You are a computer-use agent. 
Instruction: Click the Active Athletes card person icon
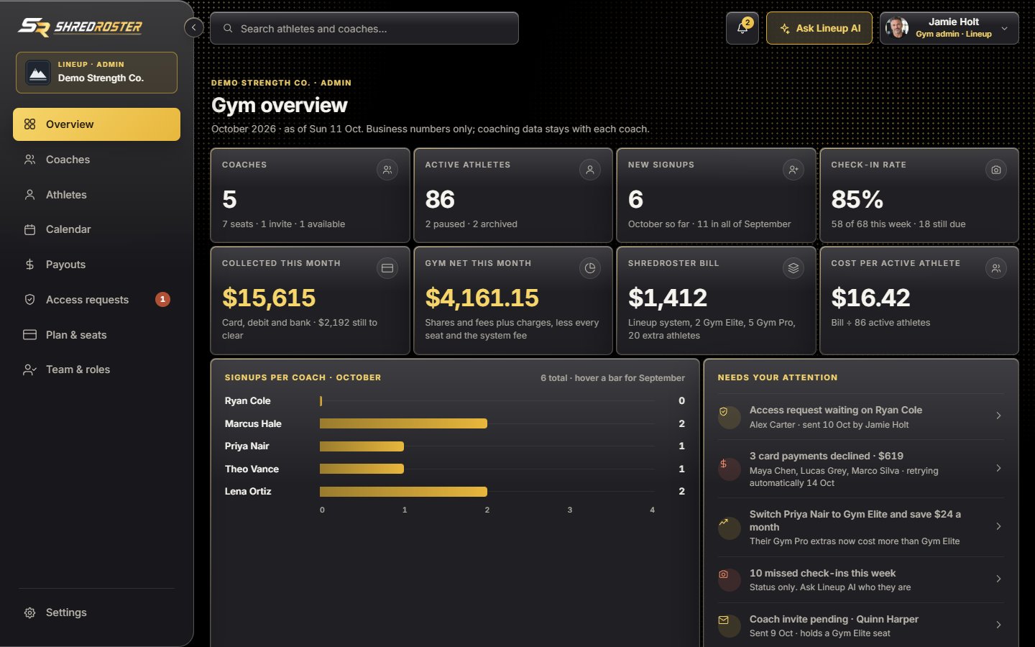click(590, 170)
